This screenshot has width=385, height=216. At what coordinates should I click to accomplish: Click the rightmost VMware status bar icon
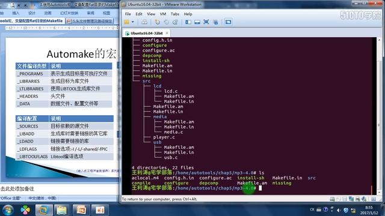pos(374,199)
